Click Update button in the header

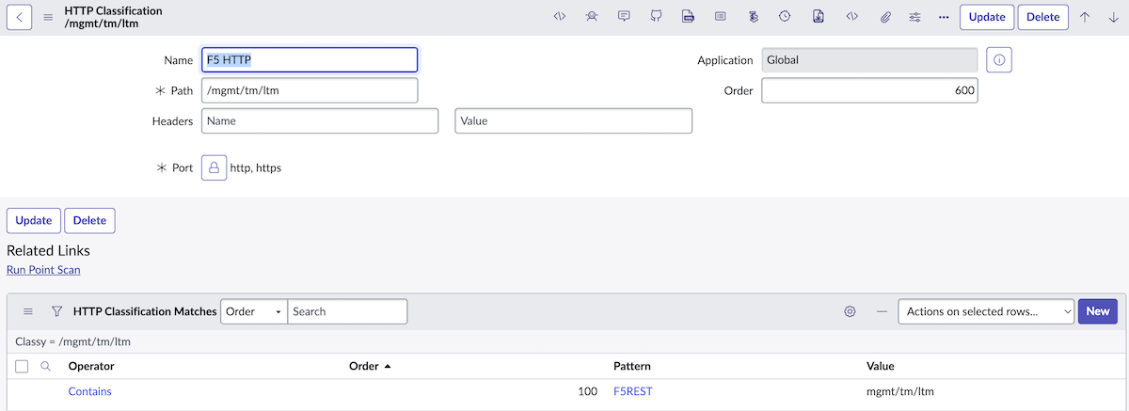[x=987, y=17]
